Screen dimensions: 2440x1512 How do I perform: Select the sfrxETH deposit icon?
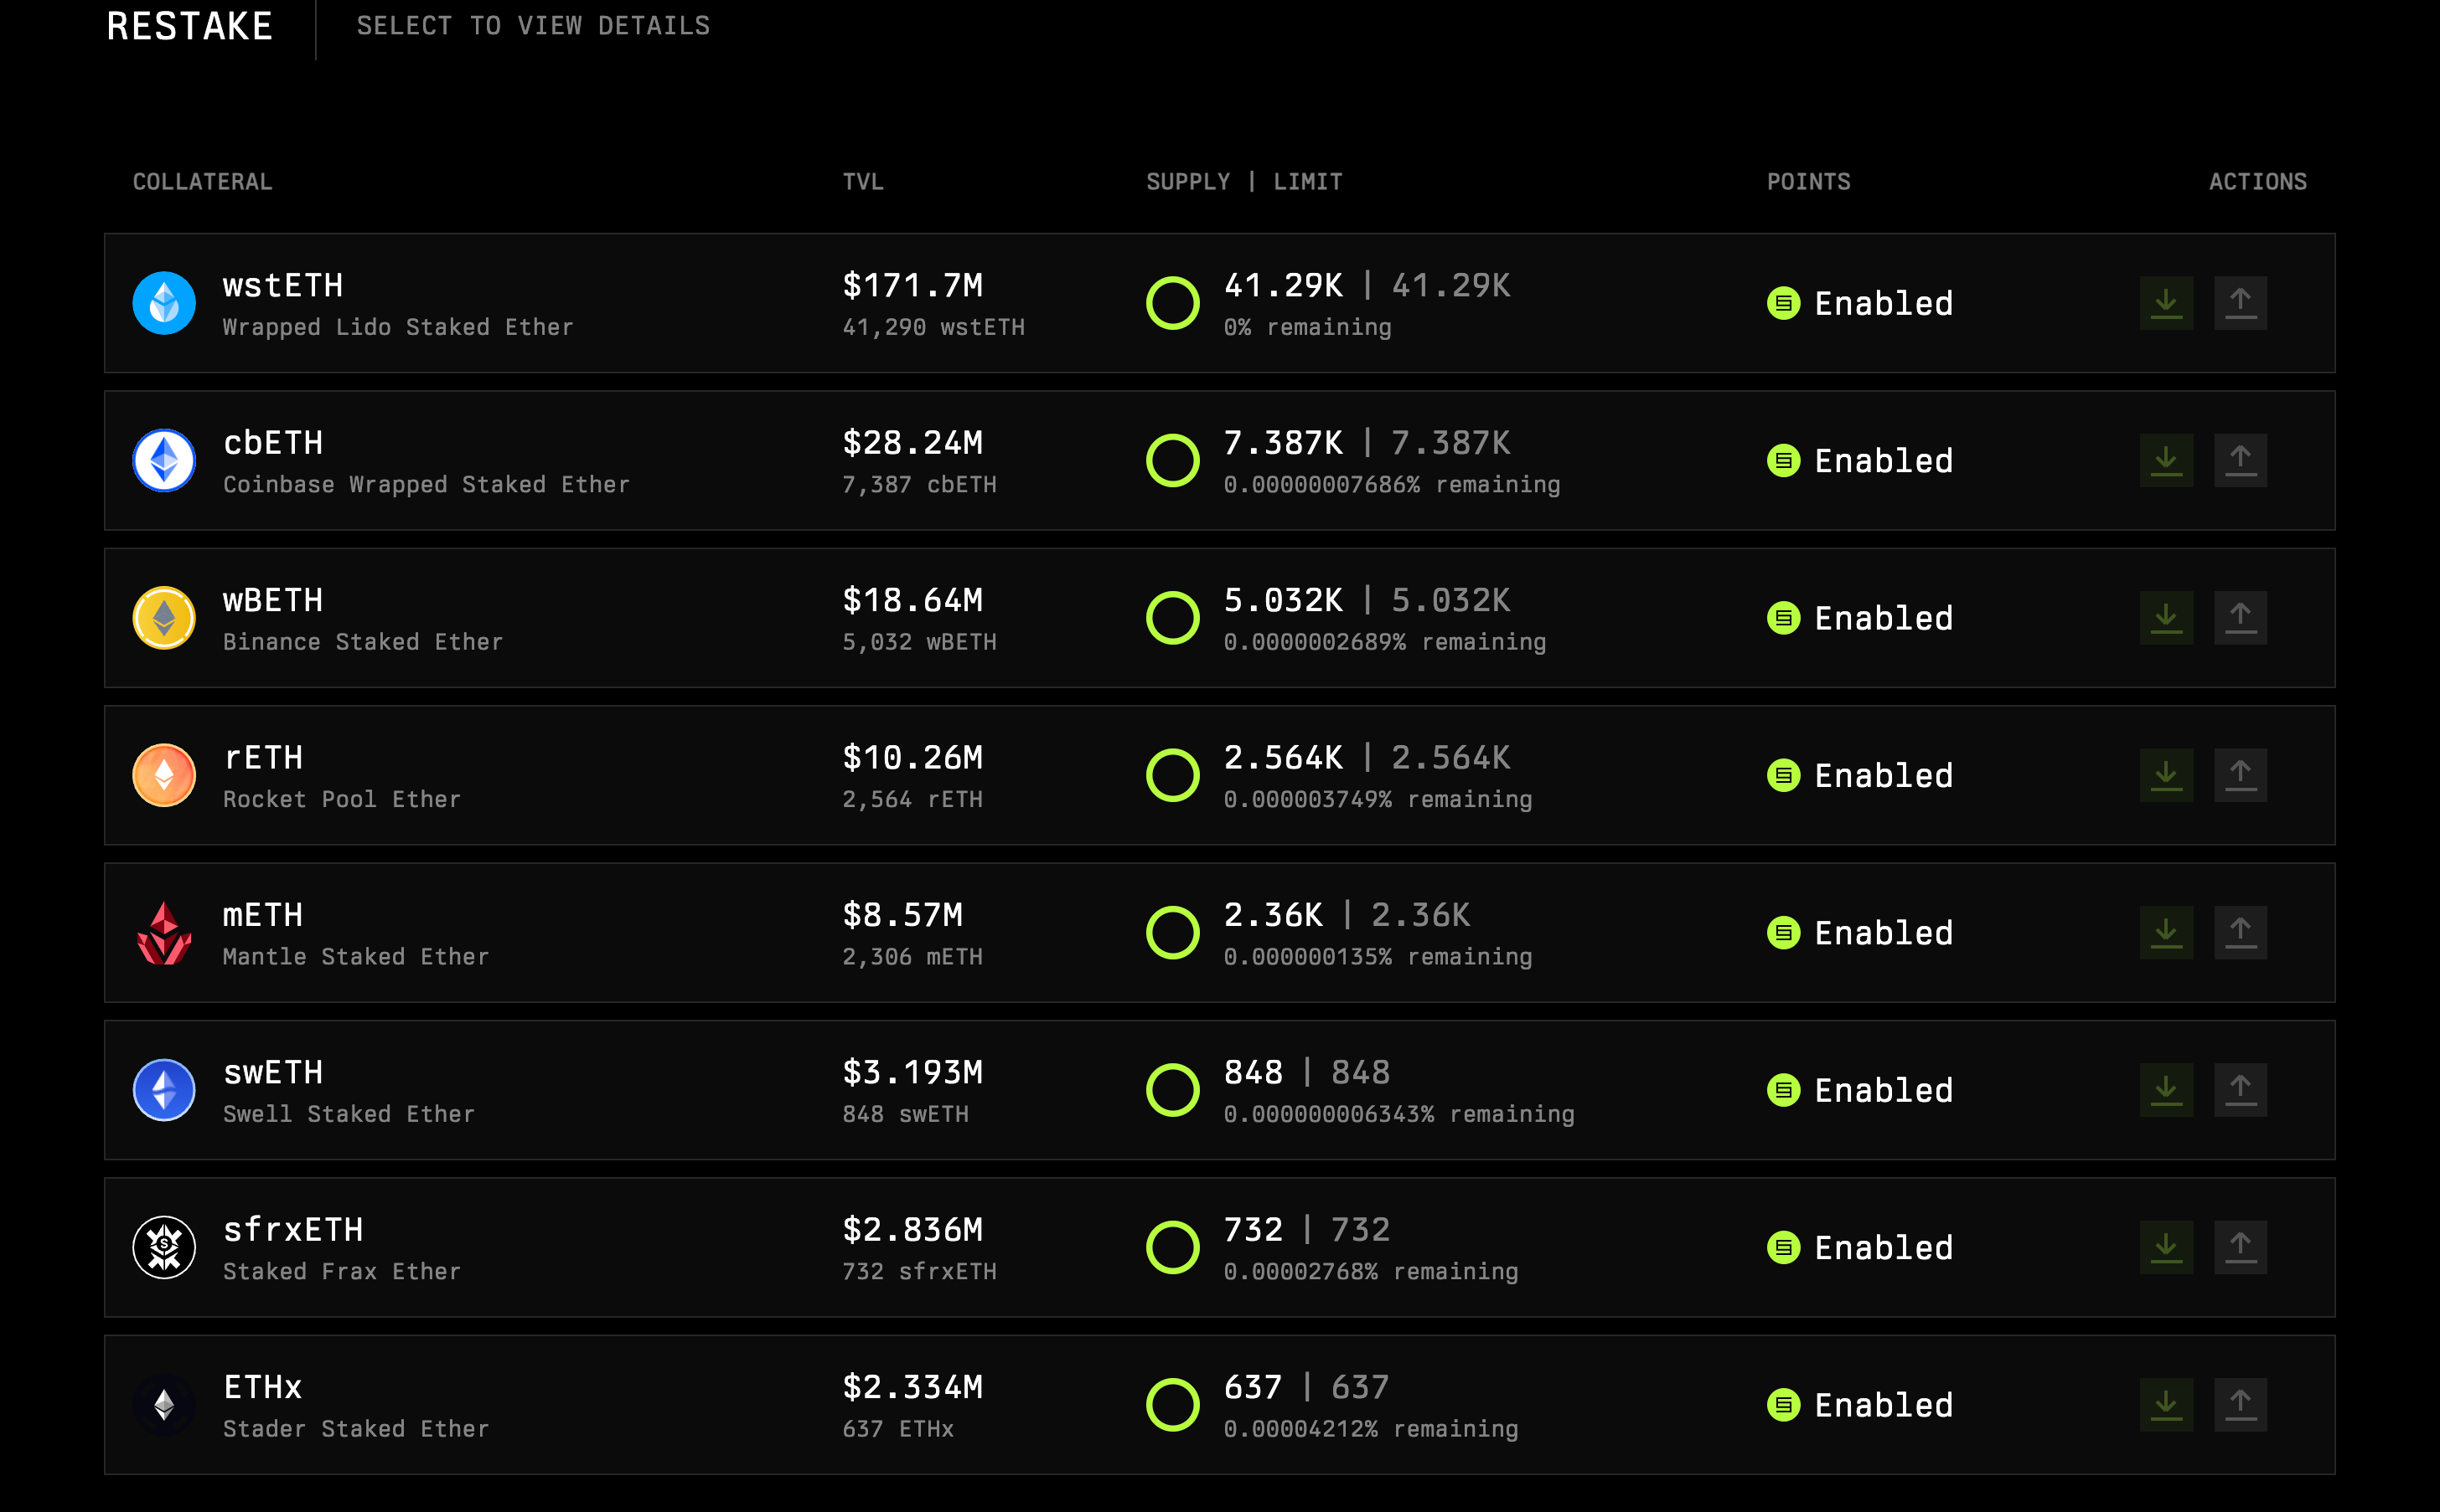[2166, 1247]
